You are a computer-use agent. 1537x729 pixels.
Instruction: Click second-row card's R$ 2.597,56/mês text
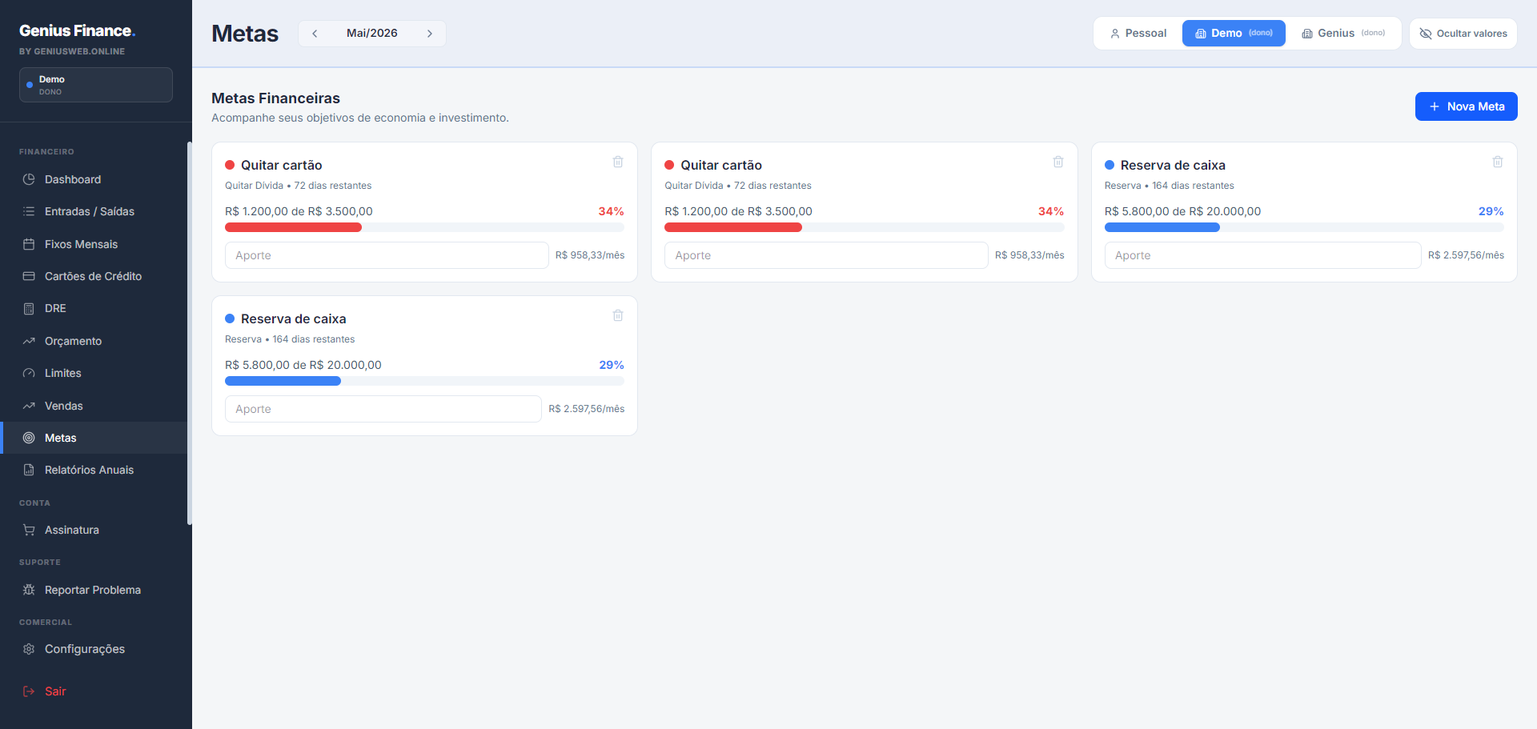click(587, 409)
